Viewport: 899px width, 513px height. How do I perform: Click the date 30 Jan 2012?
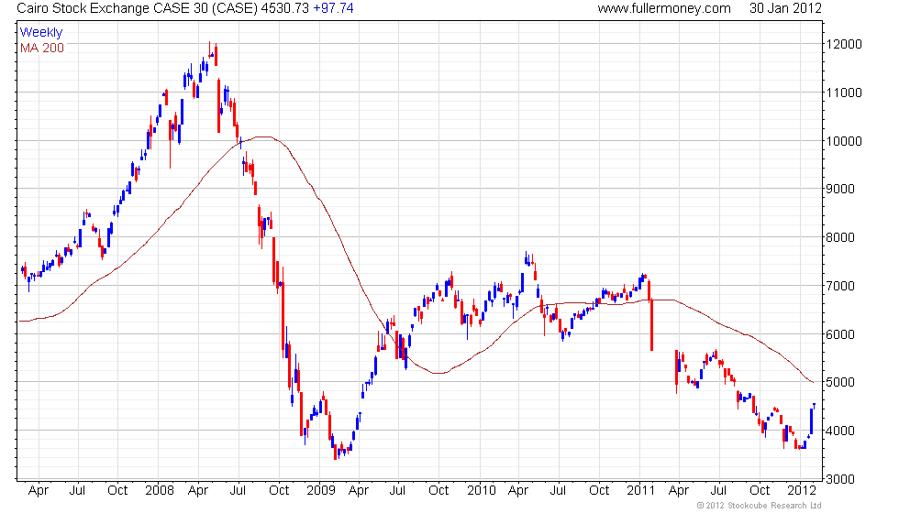pos(785,8)
